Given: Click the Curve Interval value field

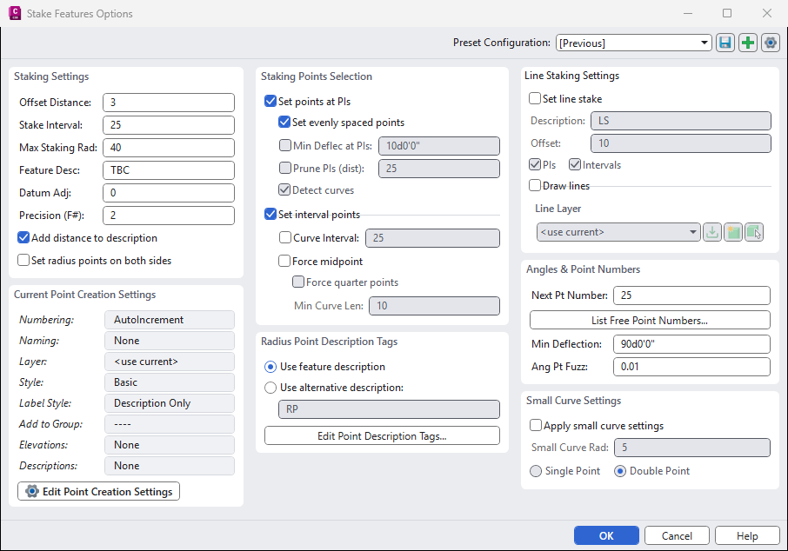Looking at the screenshot, I should (432, 238).
